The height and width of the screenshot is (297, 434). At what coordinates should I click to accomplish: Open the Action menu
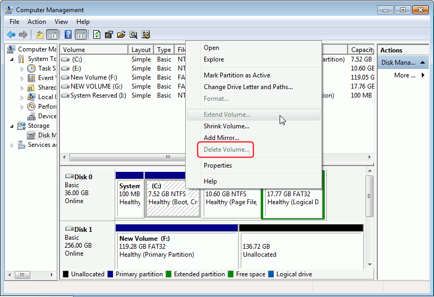point(37,22)
